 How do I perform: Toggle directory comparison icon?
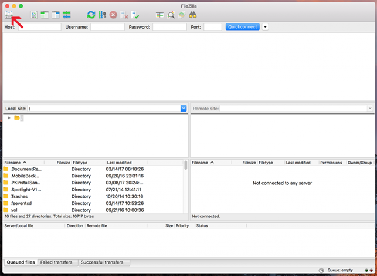pos(171,15)
